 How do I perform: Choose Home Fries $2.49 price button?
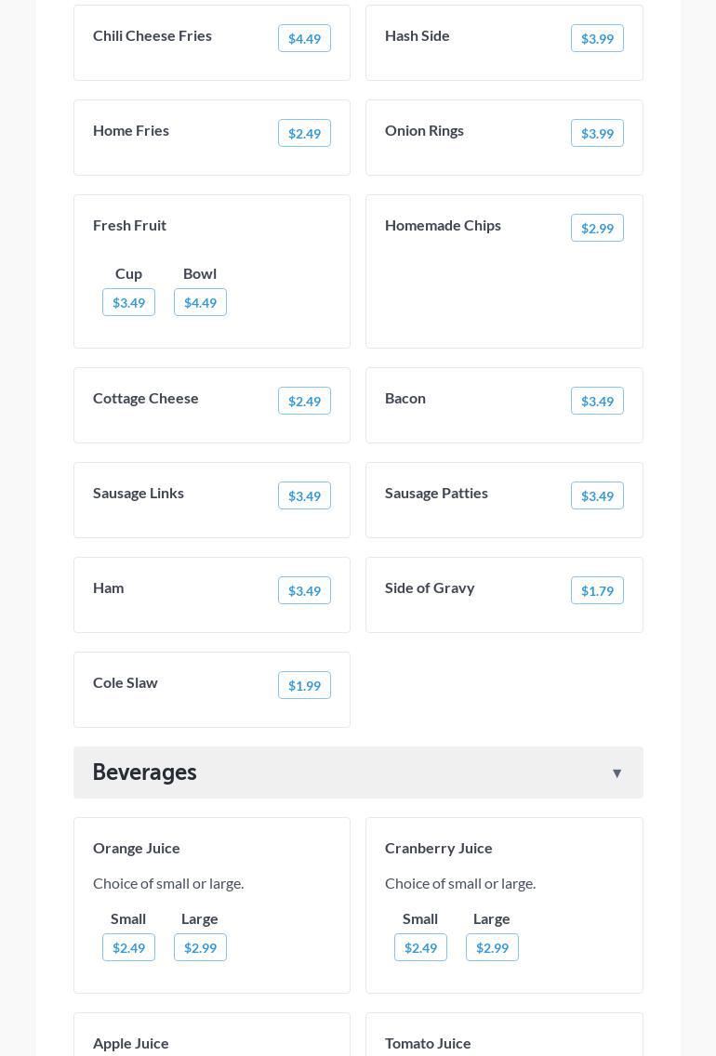[304, 133]
